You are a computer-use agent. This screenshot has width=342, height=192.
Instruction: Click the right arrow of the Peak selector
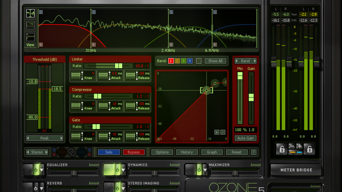[x=61, y=138]
